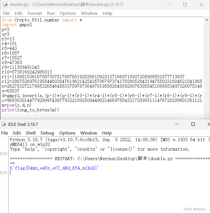Screen dimensions: 210x213
Task: Open File menu in IDLE Shell
Action: pos(5,133)
